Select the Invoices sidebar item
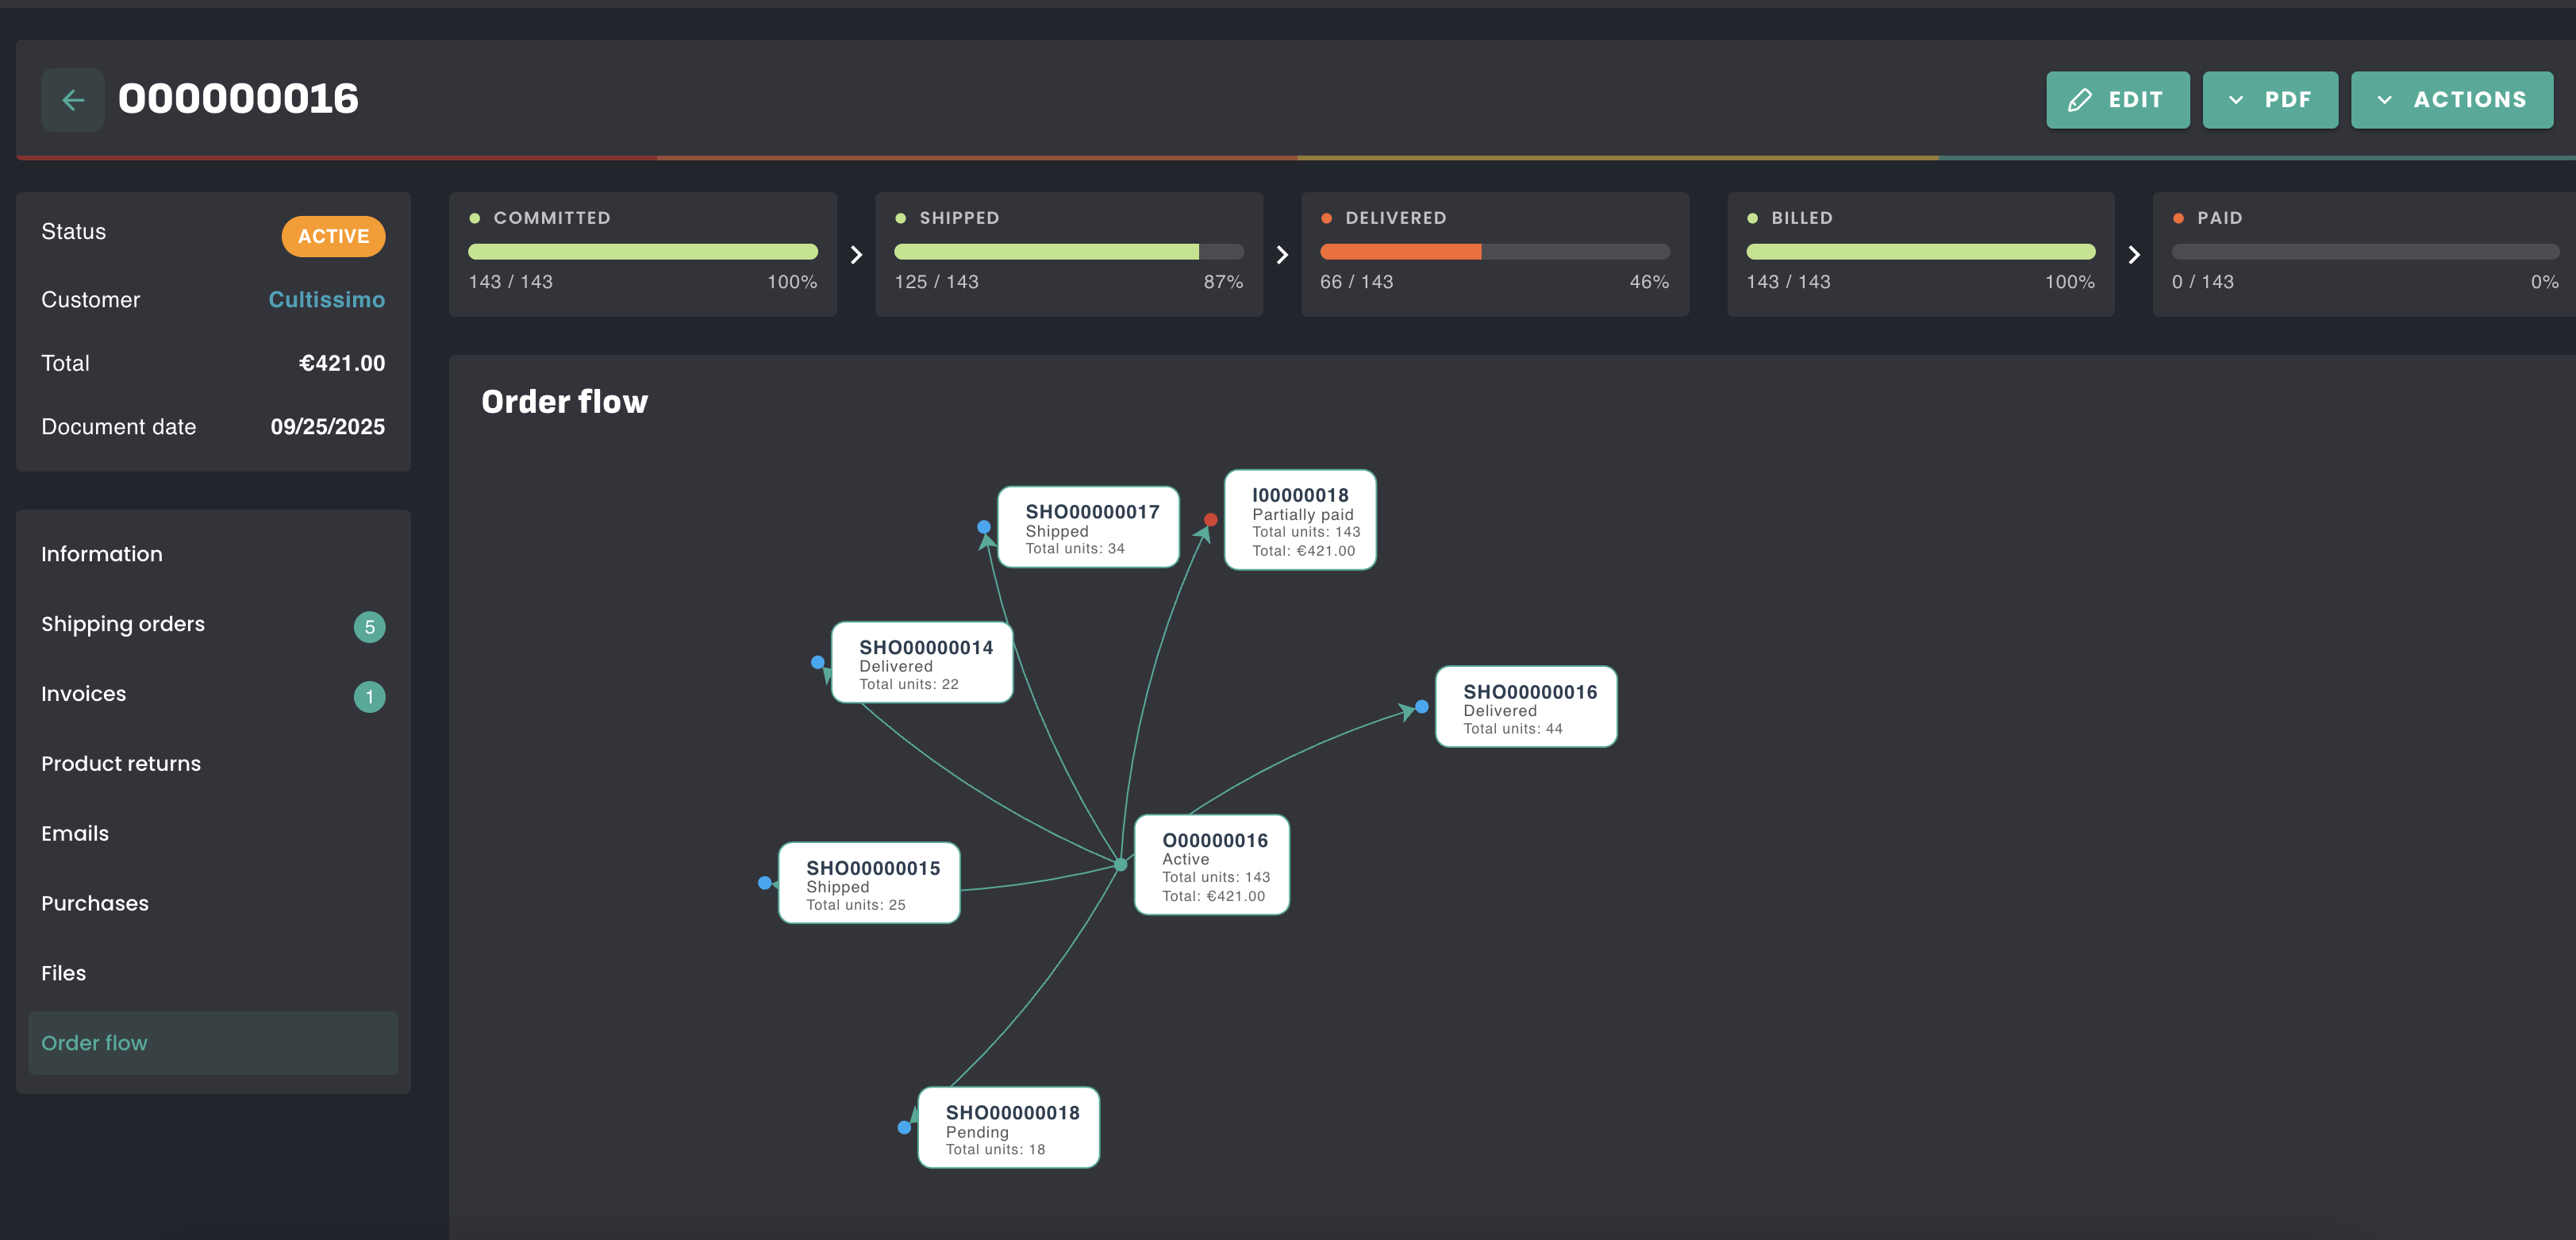The width and height of the screenshot is (2576, 1240). point(84,694)
